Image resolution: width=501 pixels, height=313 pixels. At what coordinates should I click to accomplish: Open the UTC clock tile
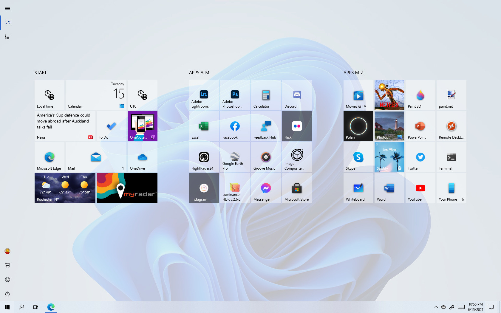143,95
